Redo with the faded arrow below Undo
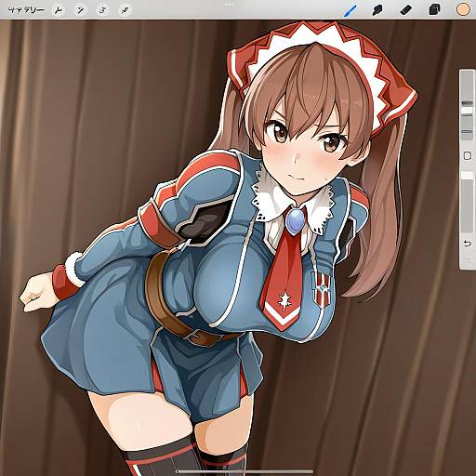476x476 pixels. click(x=467, y=259)
